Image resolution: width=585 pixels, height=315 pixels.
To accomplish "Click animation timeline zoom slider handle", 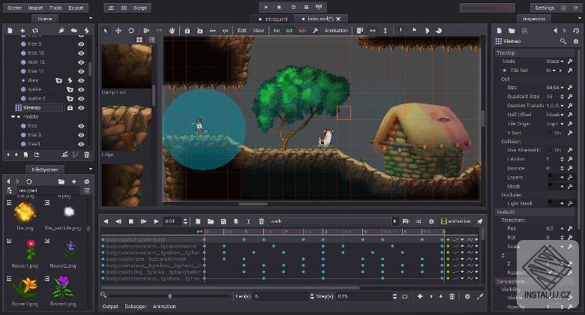I will pos(170,296).
